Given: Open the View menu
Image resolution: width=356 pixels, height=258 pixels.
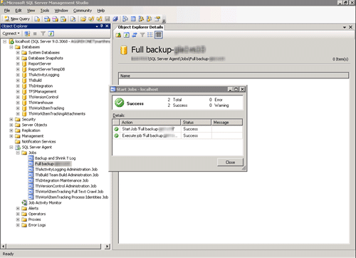Looking at the screenshot, I should pyautogui.click(x=31, y=11).
